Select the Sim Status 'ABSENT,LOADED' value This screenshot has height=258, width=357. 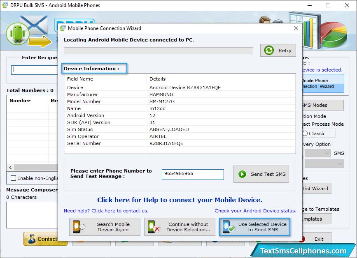point(169,129)
